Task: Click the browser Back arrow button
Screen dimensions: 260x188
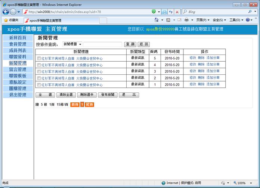Action: pos(6,12)
